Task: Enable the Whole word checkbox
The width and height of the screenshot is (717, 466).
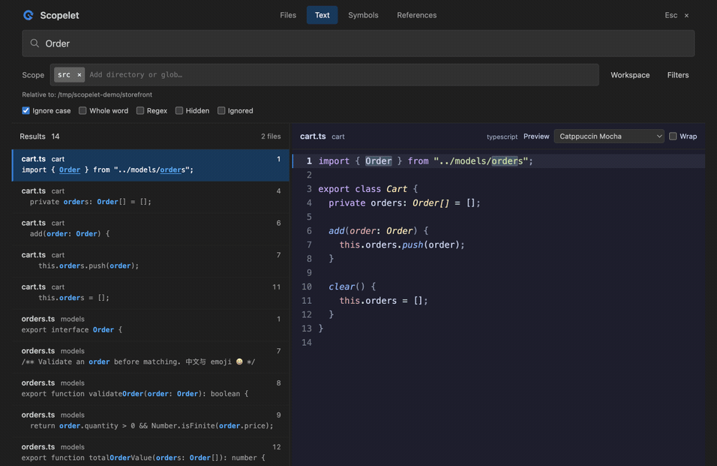Action: pyautogui.click(x=82, y=110)
